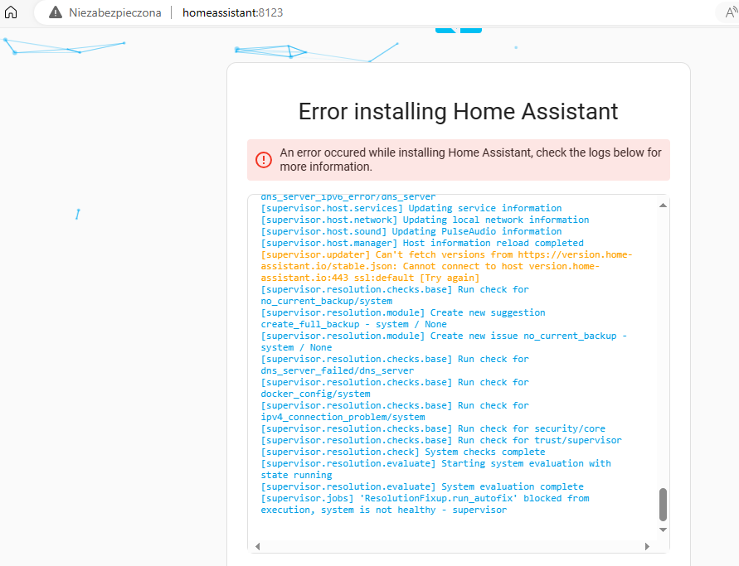Click the 'no_current_backup/system' log text
This screenshot has height=566, width=739.
(x=326, y=301)
